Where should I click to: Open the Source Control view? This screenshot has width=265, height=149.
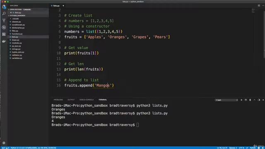pyautogui.click(x=4, y=20)
